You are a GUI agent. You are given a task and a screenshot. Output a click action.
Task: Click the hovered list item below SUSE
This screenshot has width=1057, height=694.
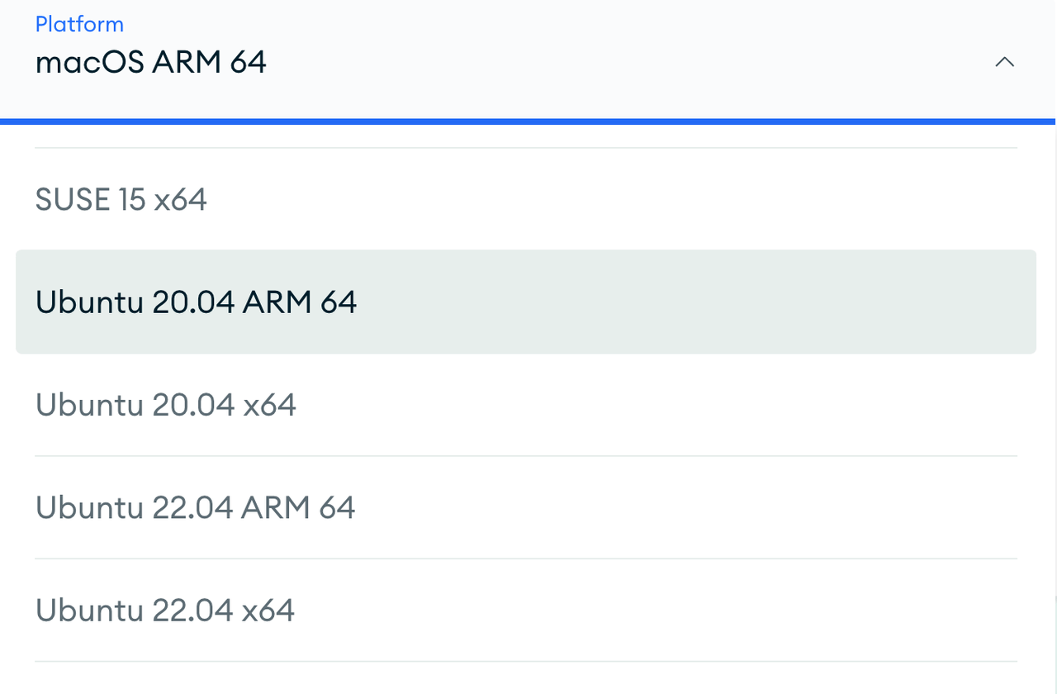point(196,302)
